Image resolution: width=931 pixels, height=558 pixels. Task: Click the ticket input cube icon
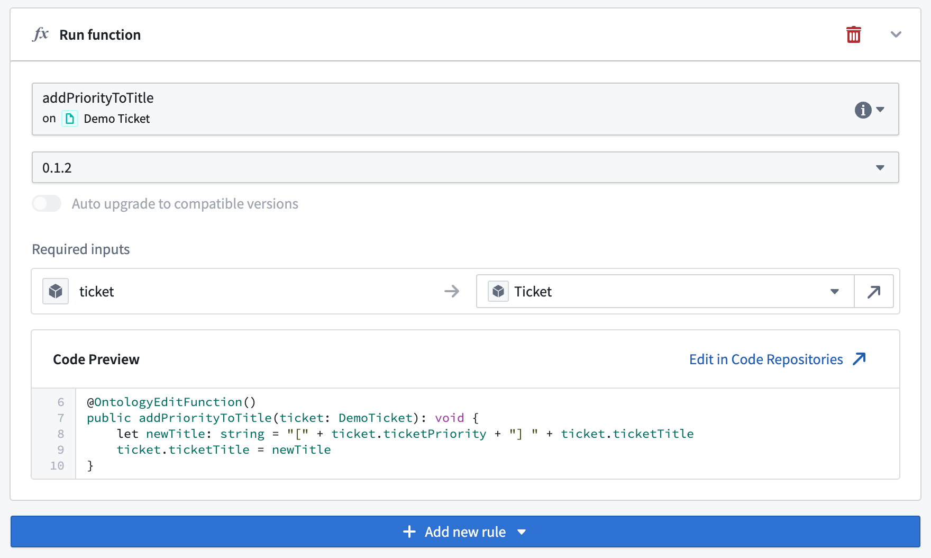coord(56,291)
